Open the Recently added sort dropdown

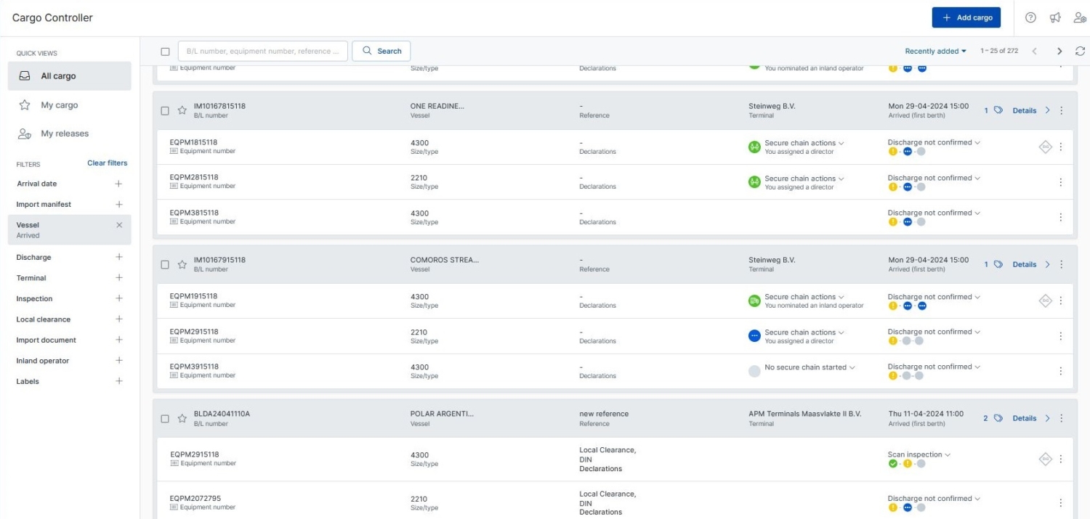click(935, 51)
